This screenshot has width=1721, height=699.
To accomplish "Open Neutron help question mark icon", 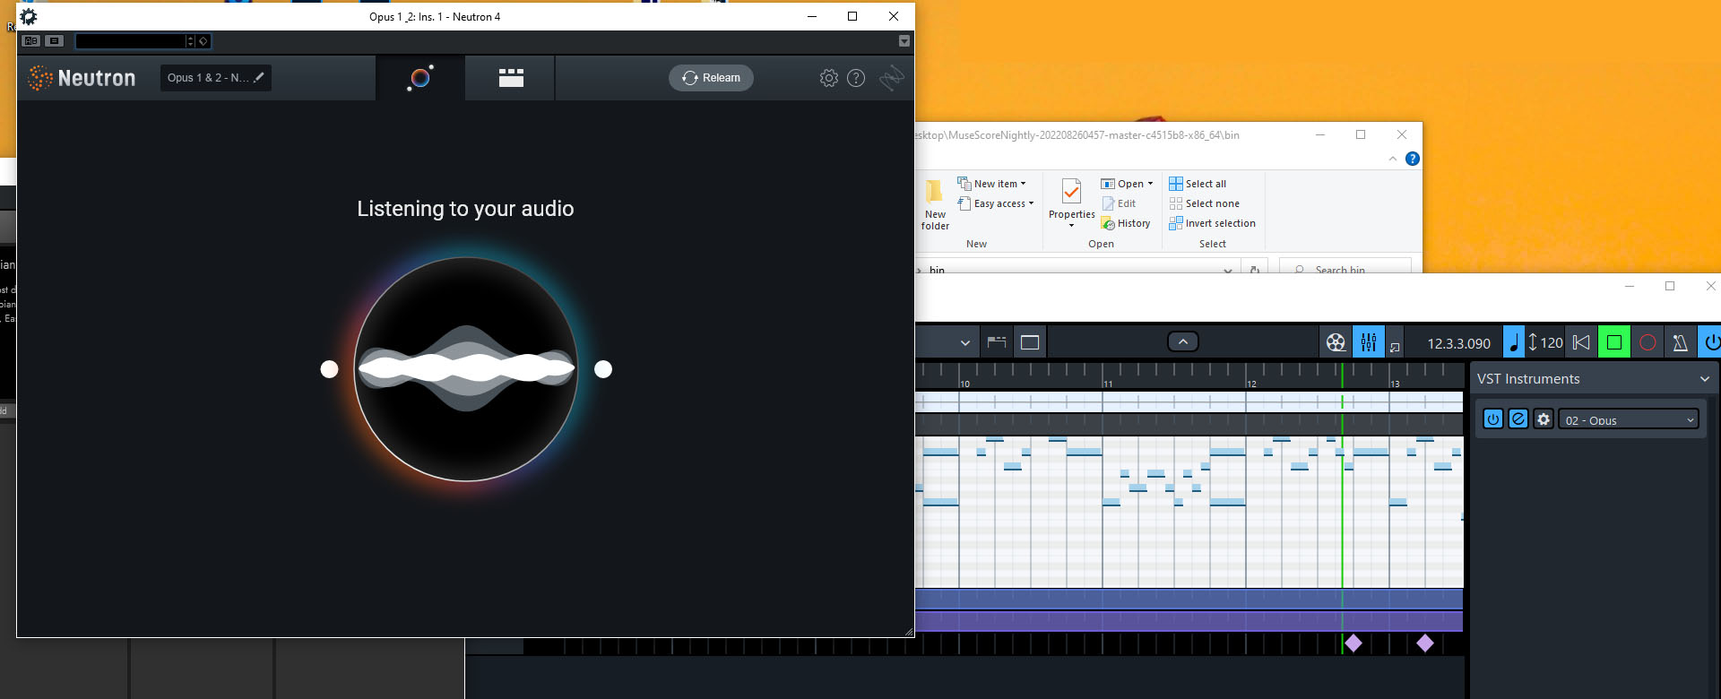I will 856,78.
